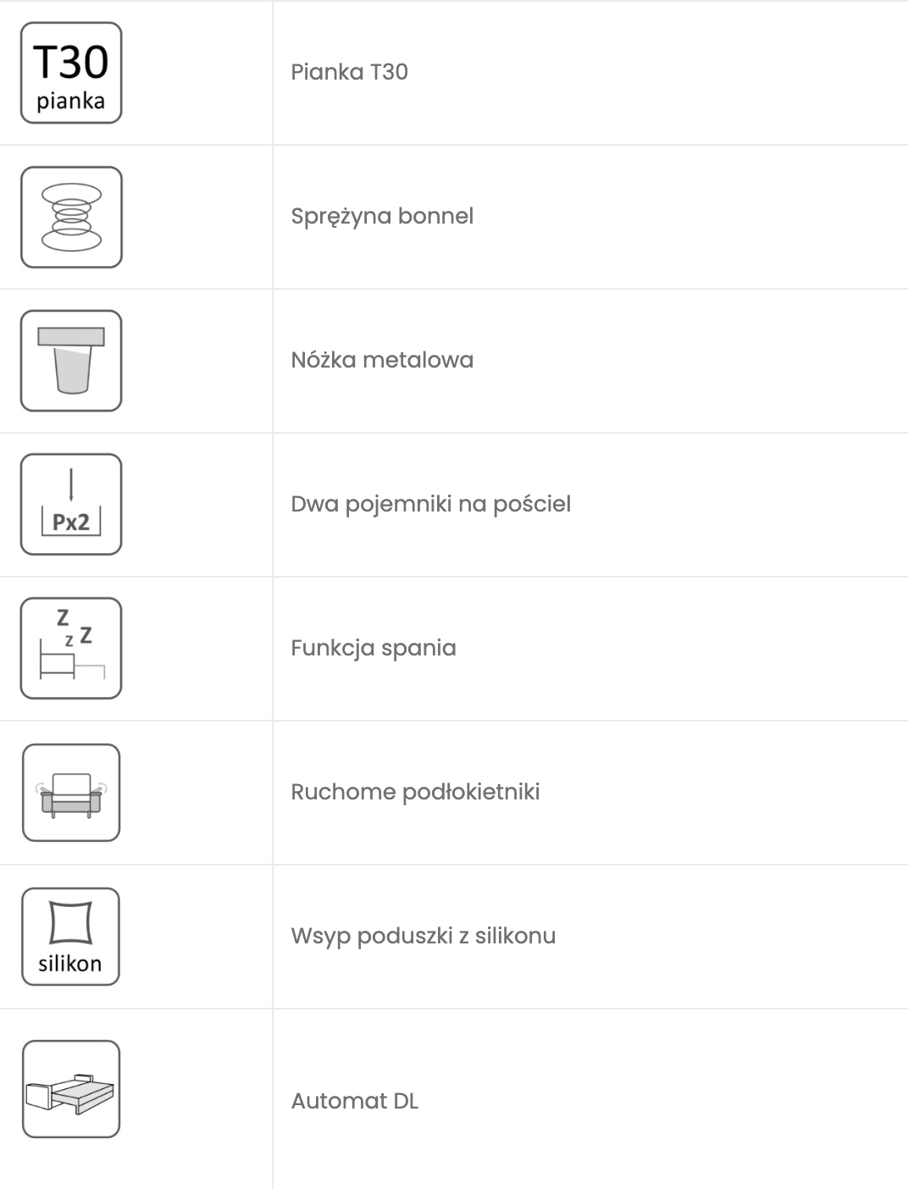The height and width of the screenshot is (1189, 908).
Task: Click the "Px2" text in container icon
Action: 71,523
